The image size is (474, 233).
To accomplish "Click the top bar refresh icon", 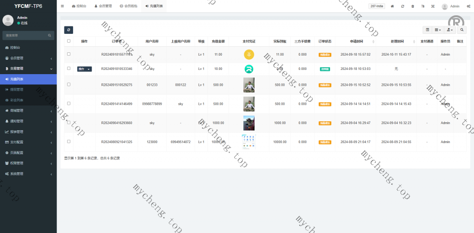I will point(403,6).
